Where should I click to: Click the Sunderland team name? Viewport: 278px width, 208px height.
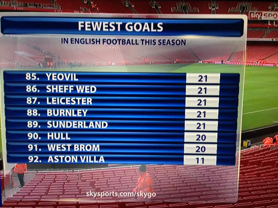click(77, 125)
